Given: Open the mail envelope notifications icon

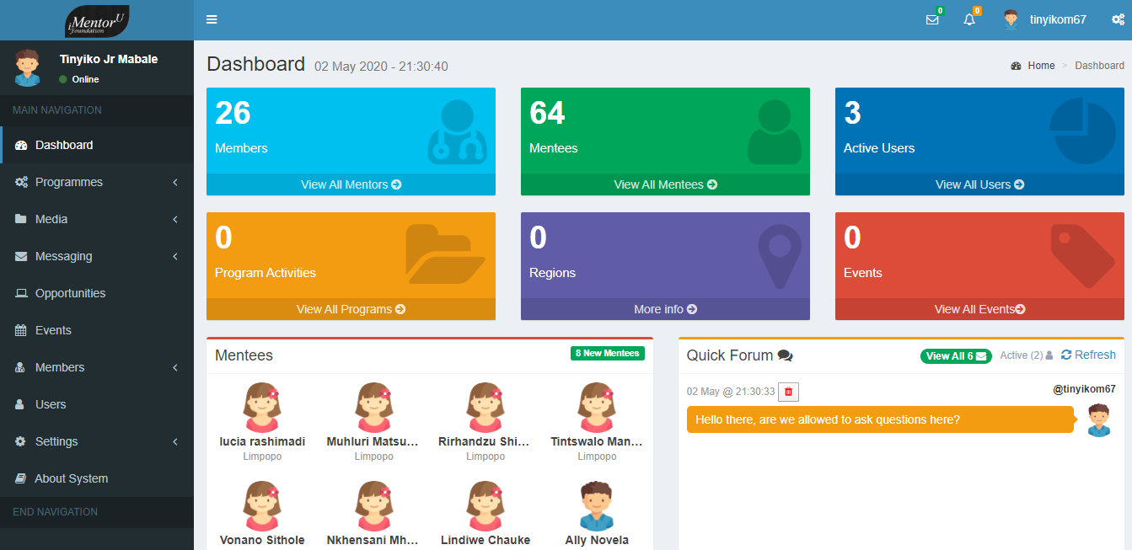Looking at the screenshot, I should coord(932,20).
